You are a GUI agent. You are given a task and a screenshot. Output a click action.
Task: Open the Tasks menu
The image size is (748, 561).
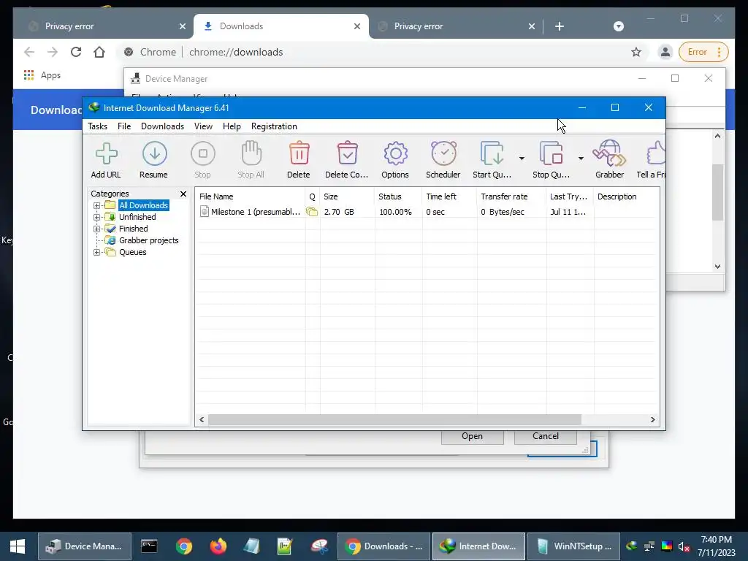[x=98, y=126]
